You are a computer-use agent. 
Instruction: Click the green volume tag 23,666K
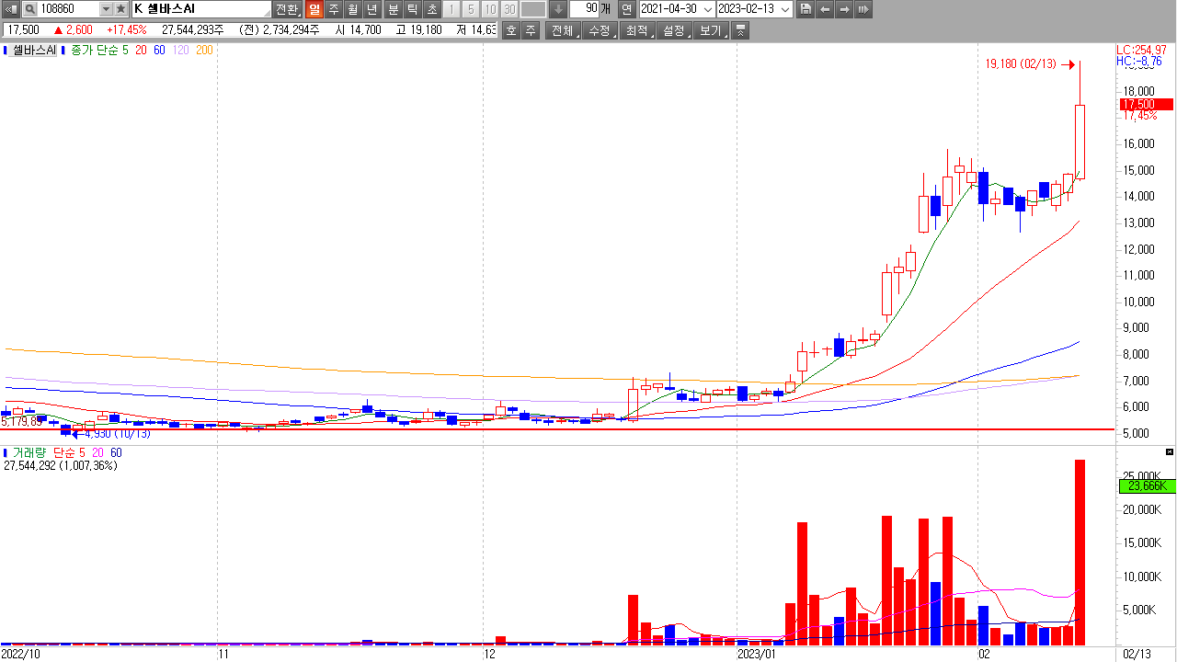click(1146, 486)
